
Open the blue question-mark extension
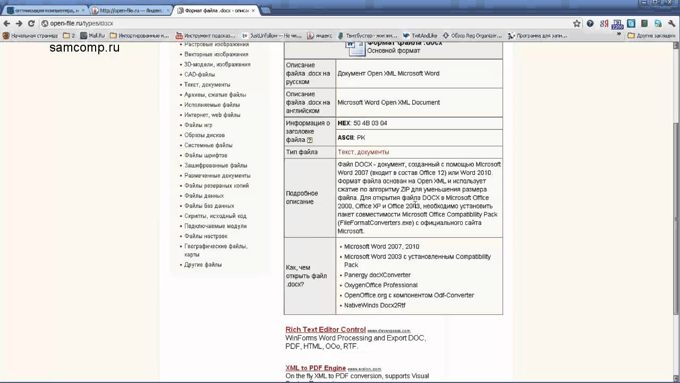pyautogui.click(x=590, y=23)
